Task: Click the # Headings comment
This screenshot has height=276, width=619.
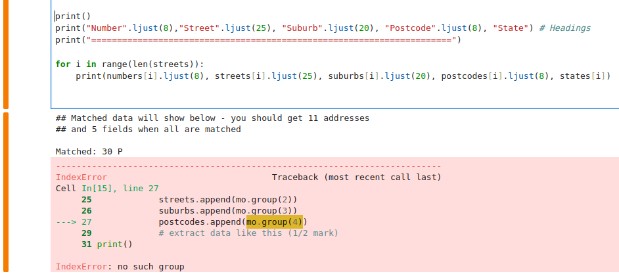Action: (x=565, y=28)
